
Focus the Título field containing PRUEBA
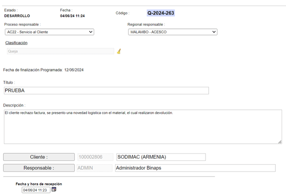click(106, 90)
